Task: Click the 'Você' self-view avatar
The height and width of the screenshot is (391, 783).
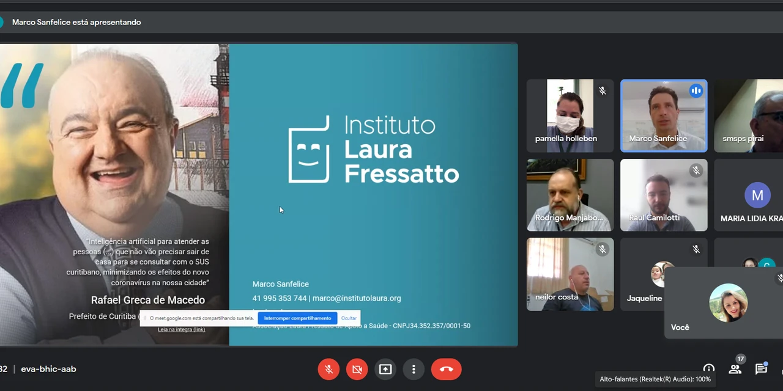Action: [728, 302]
